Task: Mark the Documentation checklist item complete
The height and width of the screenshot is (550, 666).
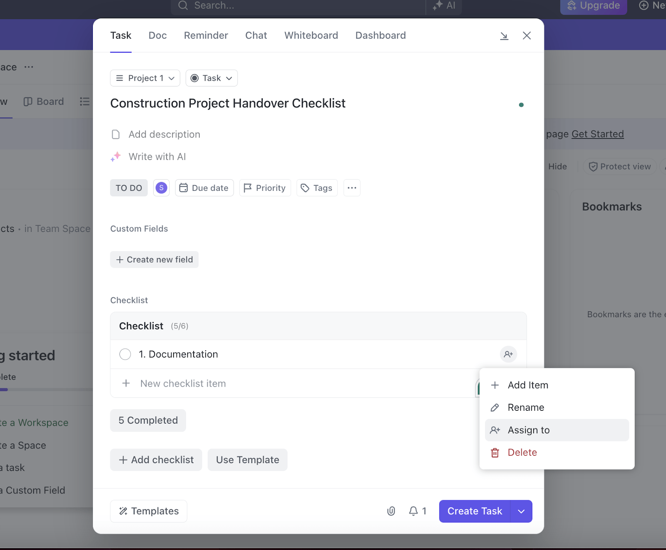Action: (x=125, y=354)
